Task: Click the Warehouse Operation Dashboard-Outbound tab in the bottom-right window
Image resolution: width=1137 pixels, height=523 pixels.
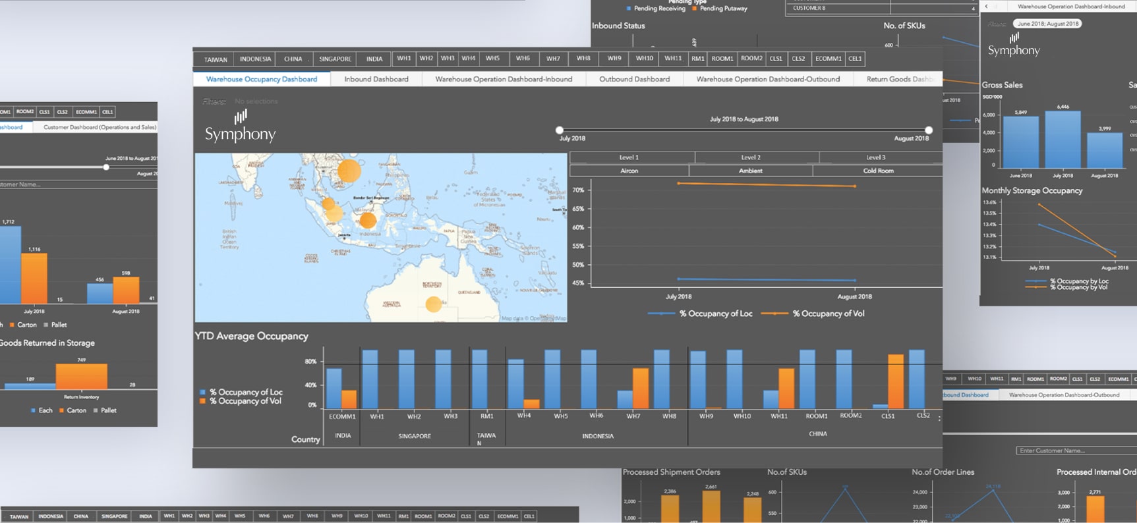Action: click(x=1064, y=395)
